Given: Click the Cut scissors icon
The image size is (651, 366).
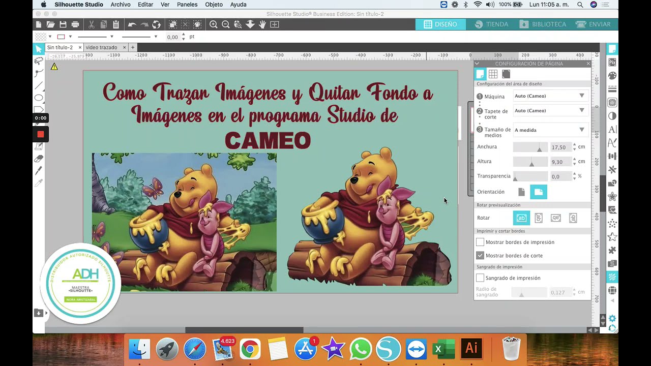Looking at the screenshot, I should [x=91, y=24].
